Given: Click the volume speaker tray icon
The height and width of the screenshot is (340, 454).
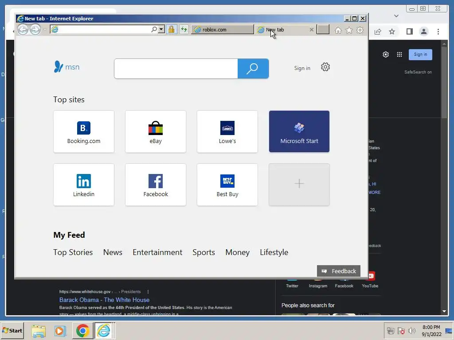Looking at the screenshot, I should tap(411, 330).
